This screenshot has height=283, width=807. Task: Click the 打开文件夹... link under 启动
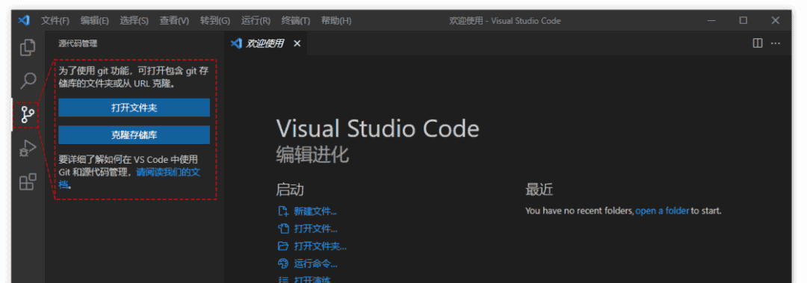click(x=320, y=246)
